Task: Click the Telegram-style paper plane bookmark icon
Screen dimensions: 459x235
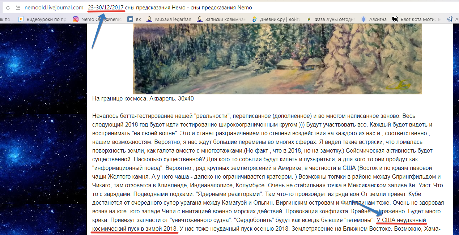Action: click(450, 20)
